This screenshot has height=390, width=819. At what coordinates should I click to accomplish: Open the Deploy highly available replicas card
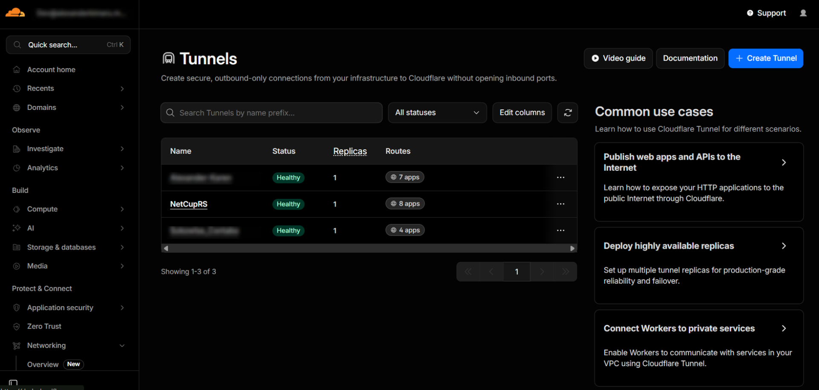699,265
